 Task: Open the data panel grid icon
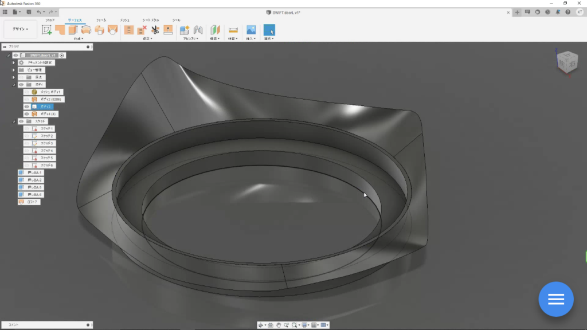click(x=5, y=12)
